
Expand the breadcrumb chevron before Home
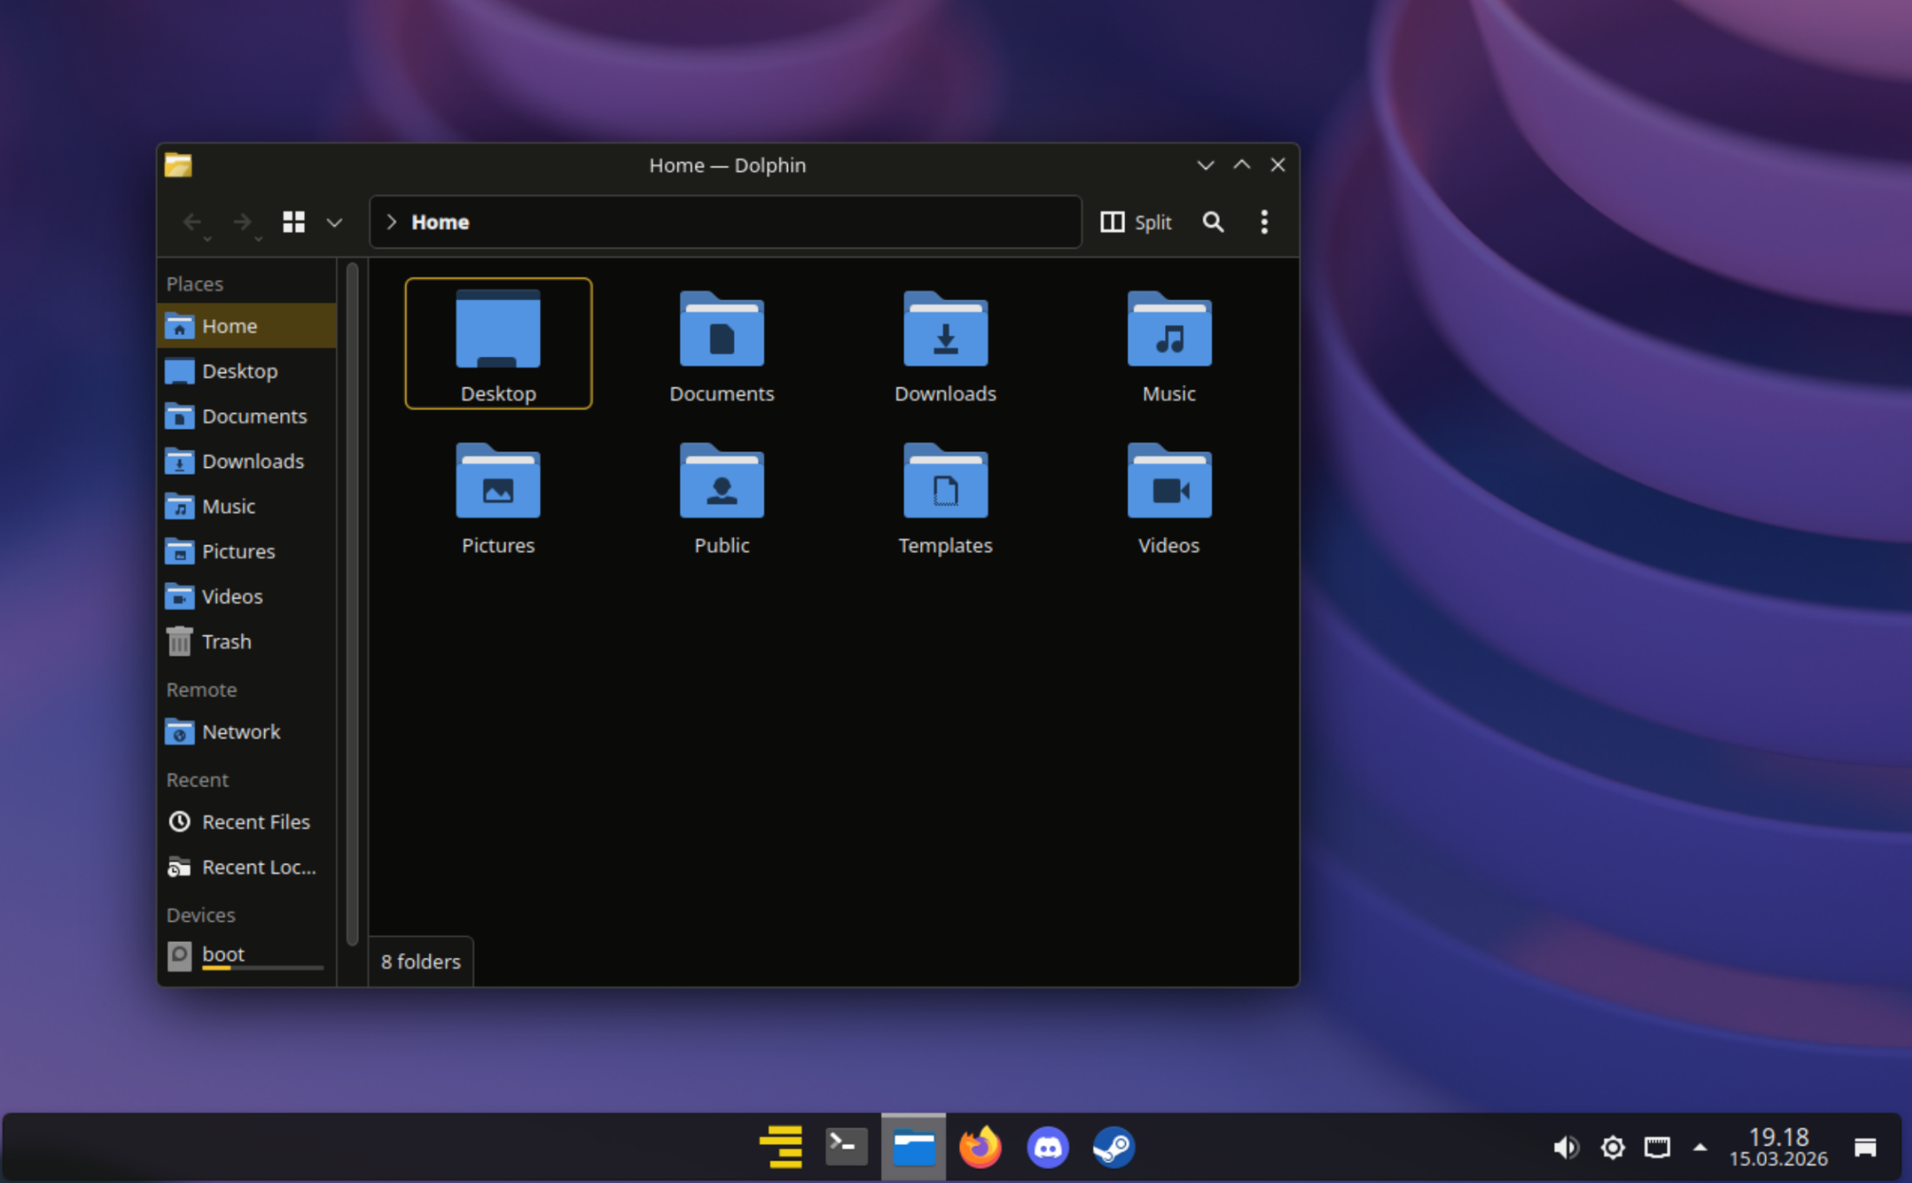coord(391,222)
